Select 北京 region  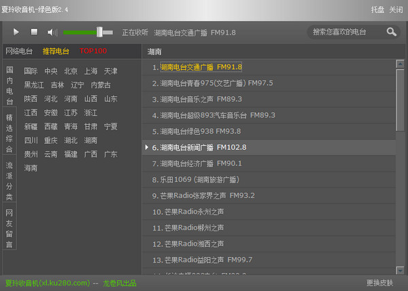71,71
